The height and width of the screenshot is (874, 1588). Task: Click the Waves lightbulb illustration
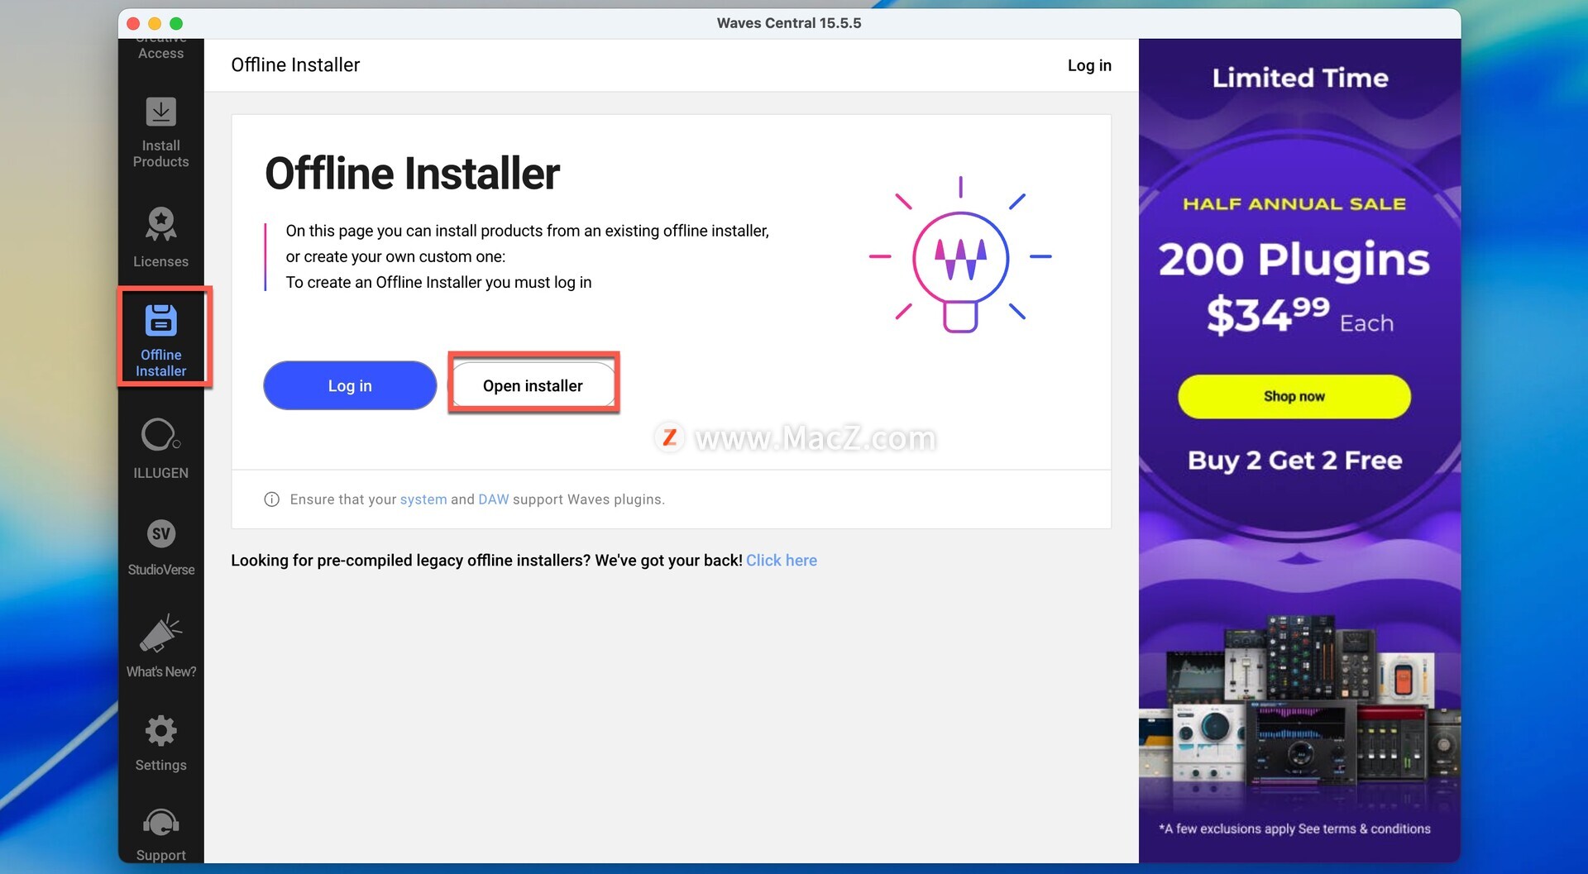(960, 256)
